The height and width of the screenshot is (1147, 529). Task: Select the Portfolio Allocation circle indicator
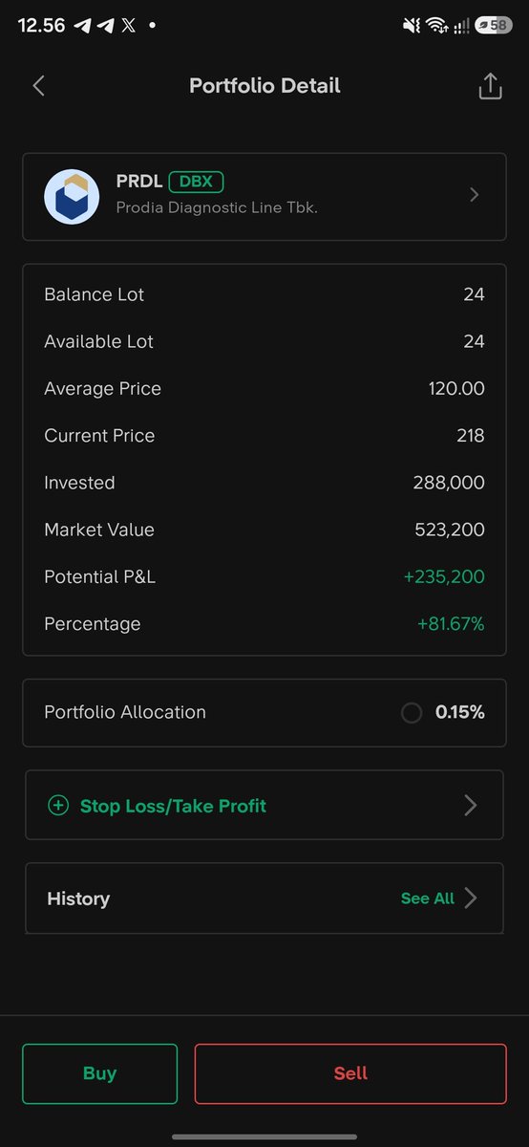pyautogui.click(x=412, y=713)
